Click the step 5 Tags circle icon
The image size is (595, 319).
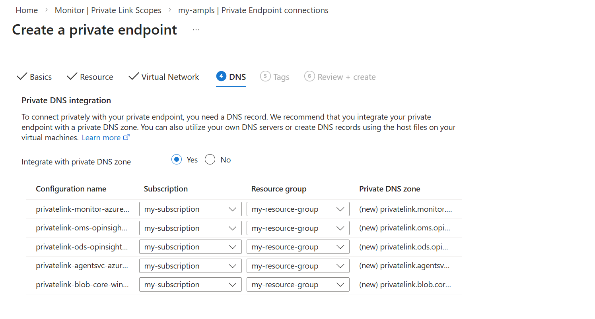pyautogui.click(x=265, y=76)
